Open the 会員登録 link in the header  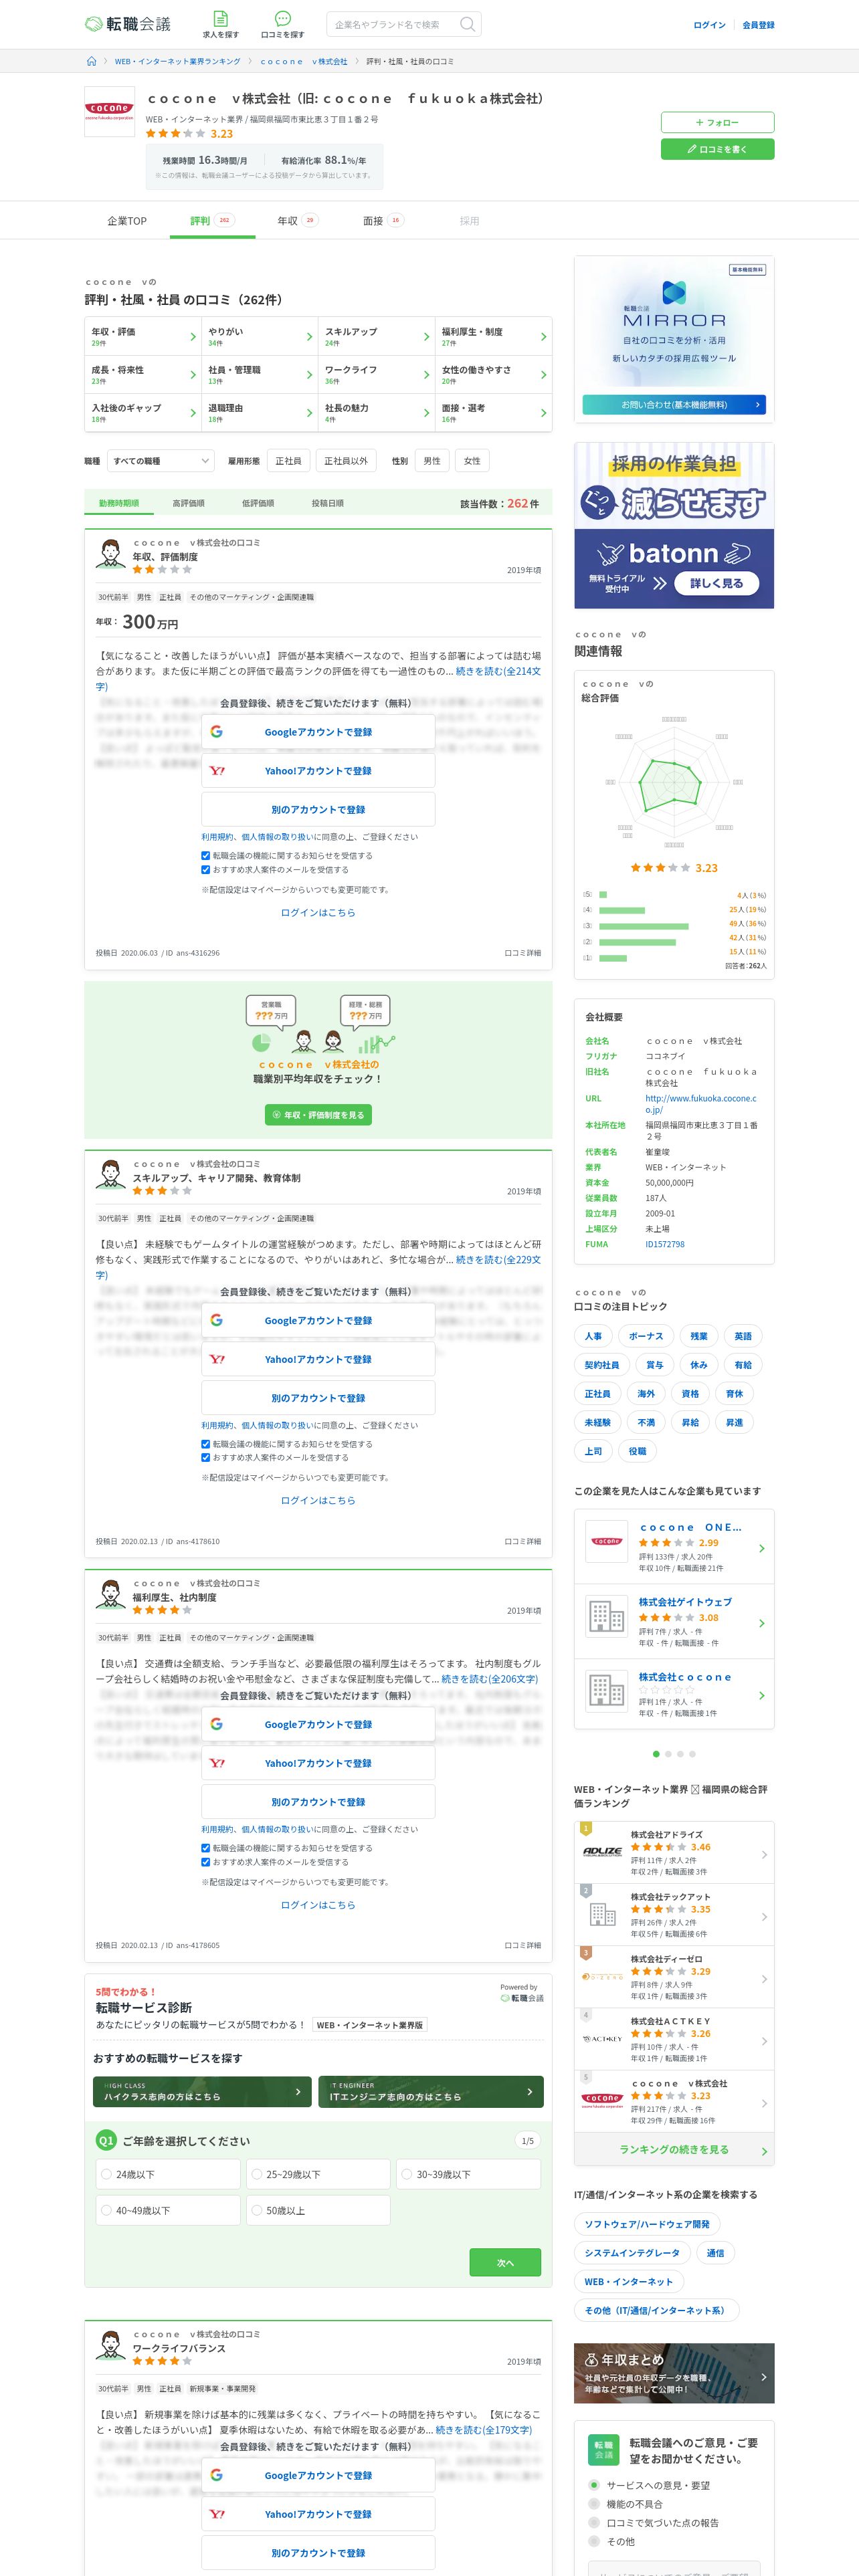758,25
